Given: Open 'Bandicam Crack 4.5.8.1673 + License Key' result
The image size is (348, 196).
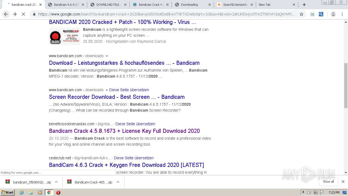Looking at the screenshot, I should tap(124, 131).
